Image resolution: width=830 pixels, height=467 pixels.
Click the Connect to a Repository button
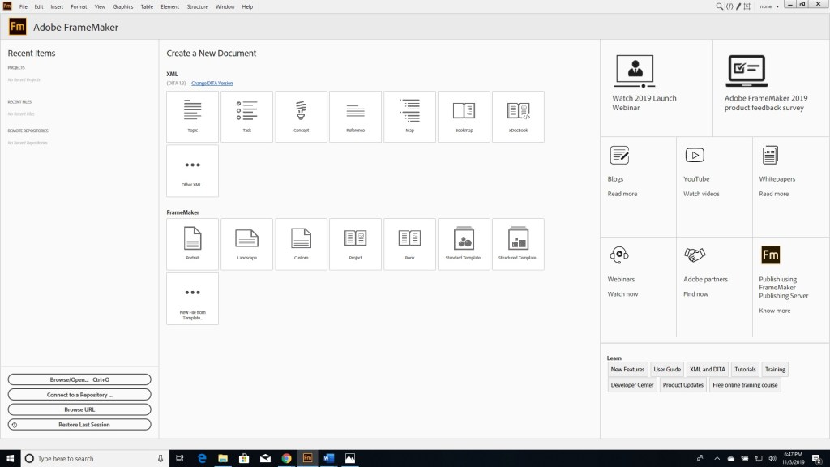pyautogui.click(x=79, y=395)
